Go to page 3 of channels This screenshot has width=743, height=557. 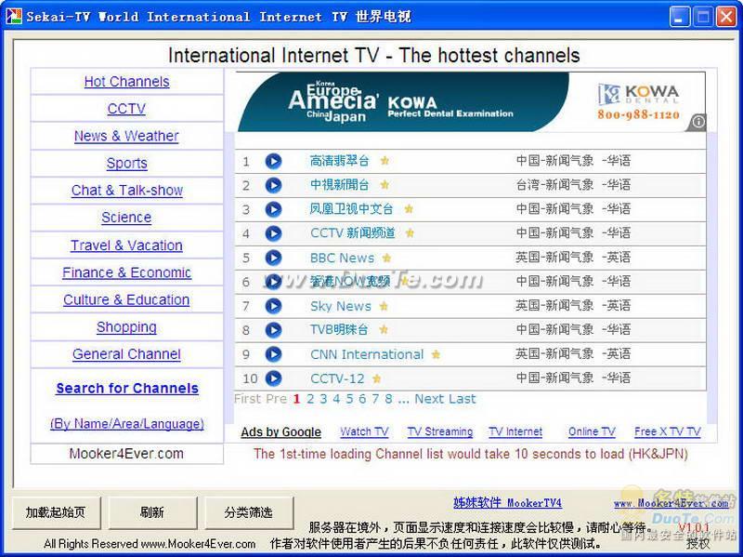[x=323, y=399]
